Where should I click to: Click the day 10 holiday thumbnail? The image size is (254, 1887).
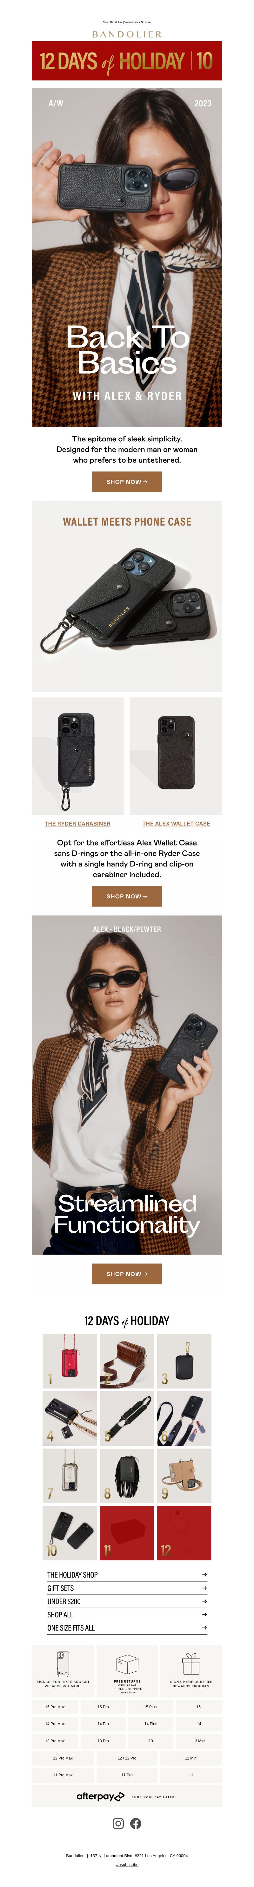click(x=70, y=1532)
